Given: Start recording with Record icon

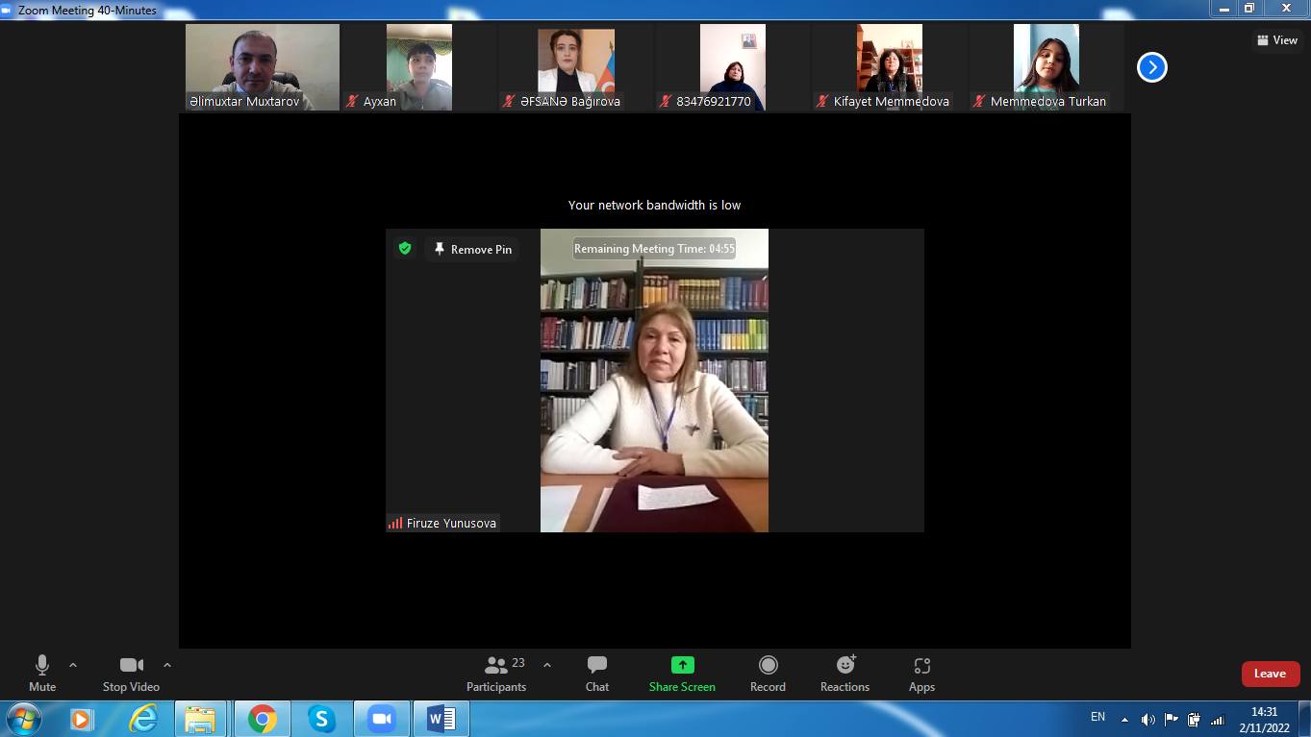Looking at the screenshot, I should coord(768,666).
